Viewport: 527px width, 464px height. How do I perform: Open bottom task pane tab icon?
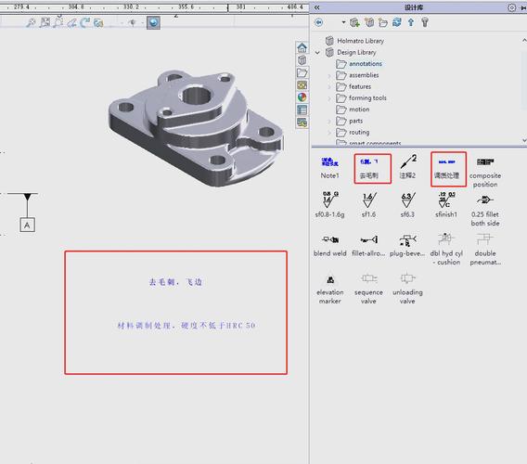[302, 122]
